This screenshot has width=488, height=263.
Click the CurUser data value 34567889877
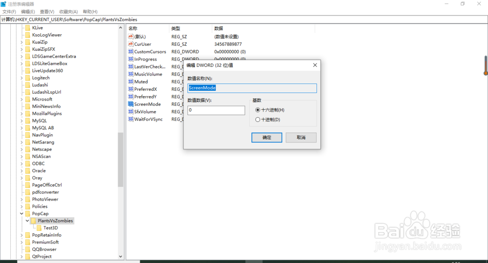pyautogui.click(x=228, y=44)
